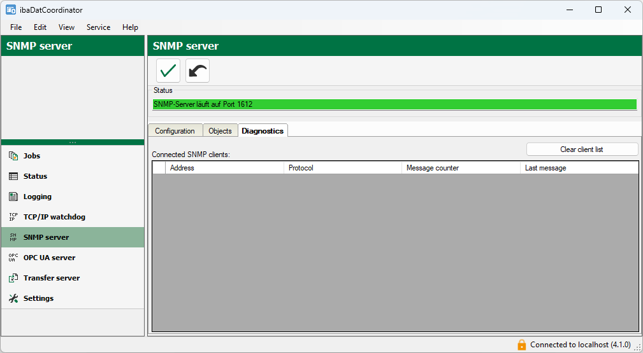Click the orange lock status icon
The width and height of the screenshot is (643, 353).
[522, 344]
